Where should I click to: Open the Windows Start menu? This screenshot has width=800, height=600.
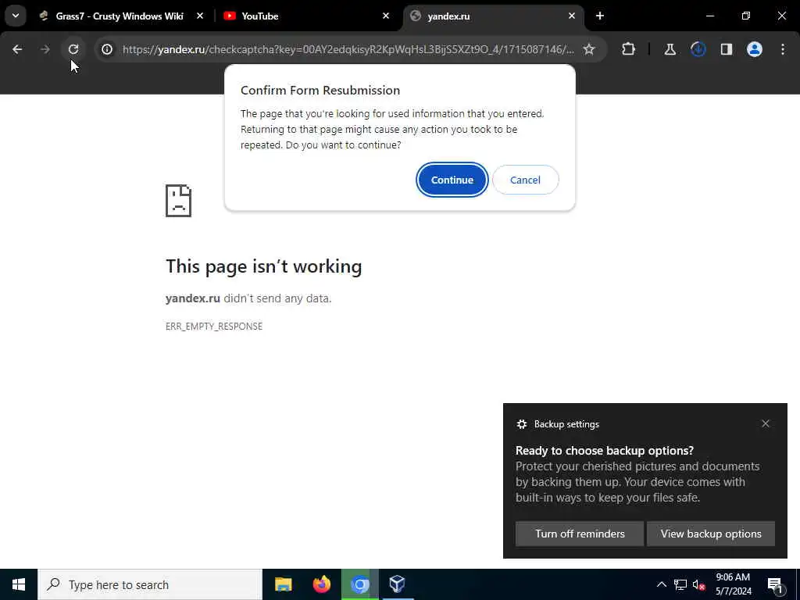[x=19, y=584]
